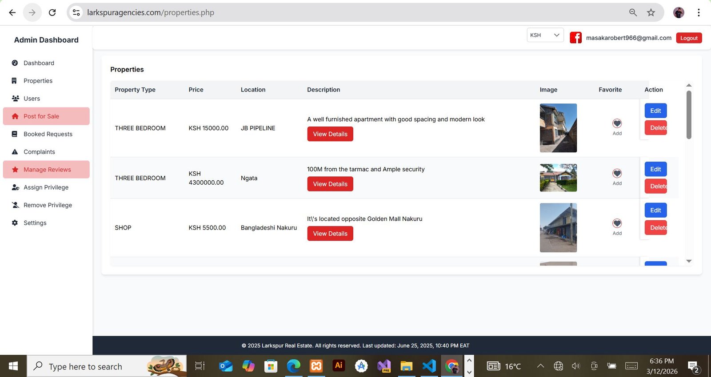
Task: Open the Complaints sidebar item
Action: (46, 152)
